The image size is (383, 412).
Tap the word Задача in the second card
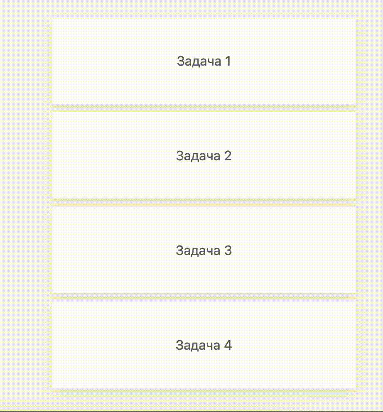[x=198, y=156]
